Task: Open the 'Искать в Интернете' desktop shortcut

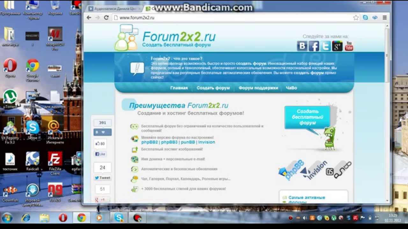Action: (x=55, y=132)
